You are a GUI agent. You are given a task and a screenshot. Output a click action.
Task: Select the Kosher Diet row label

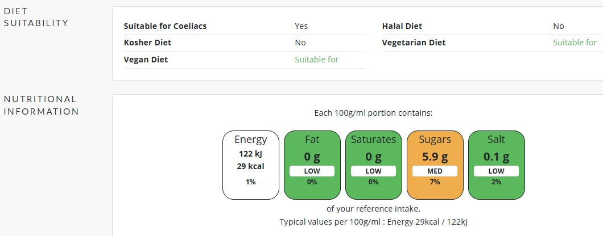click(x=147, y=43)
